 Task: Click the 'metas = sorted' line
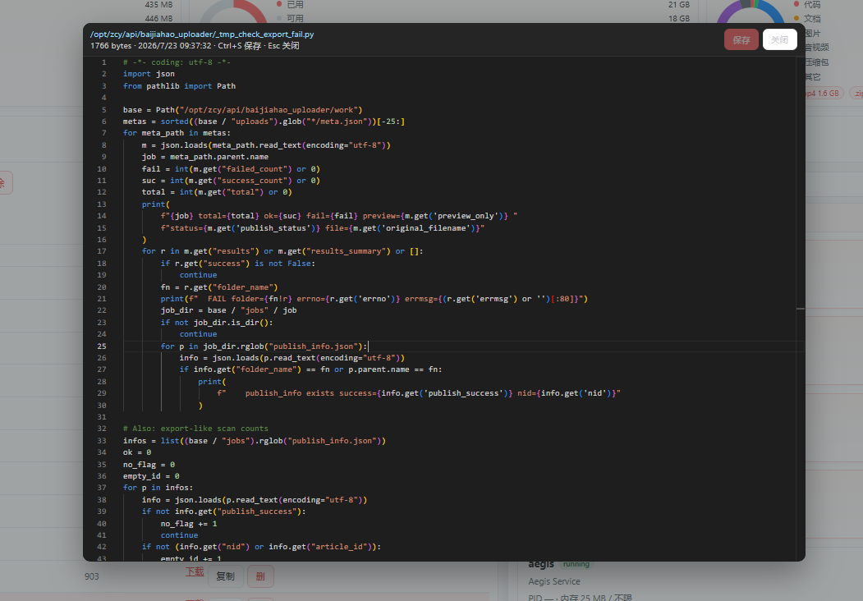coord(264,121)
